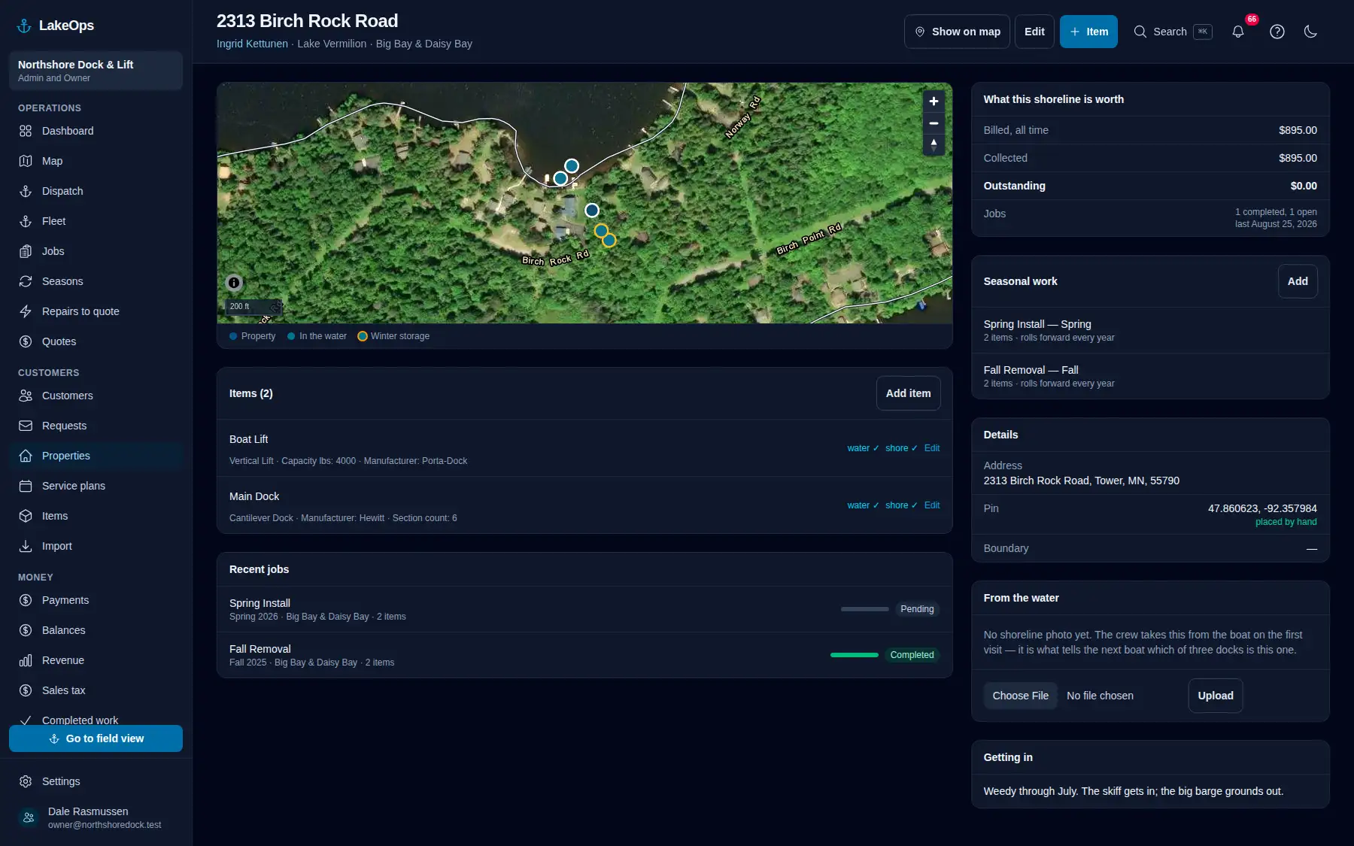Open Ingrid Kettunen customer link
The width and height of the screenshot is (1354, 846).
point(252,44)
